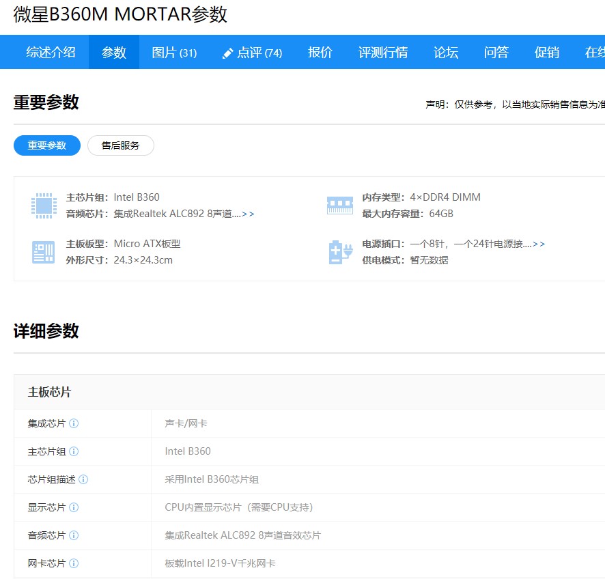Go to the 报价 tab
The width and height of the screenshot is (605, 579).
click(x=320, y=52)
